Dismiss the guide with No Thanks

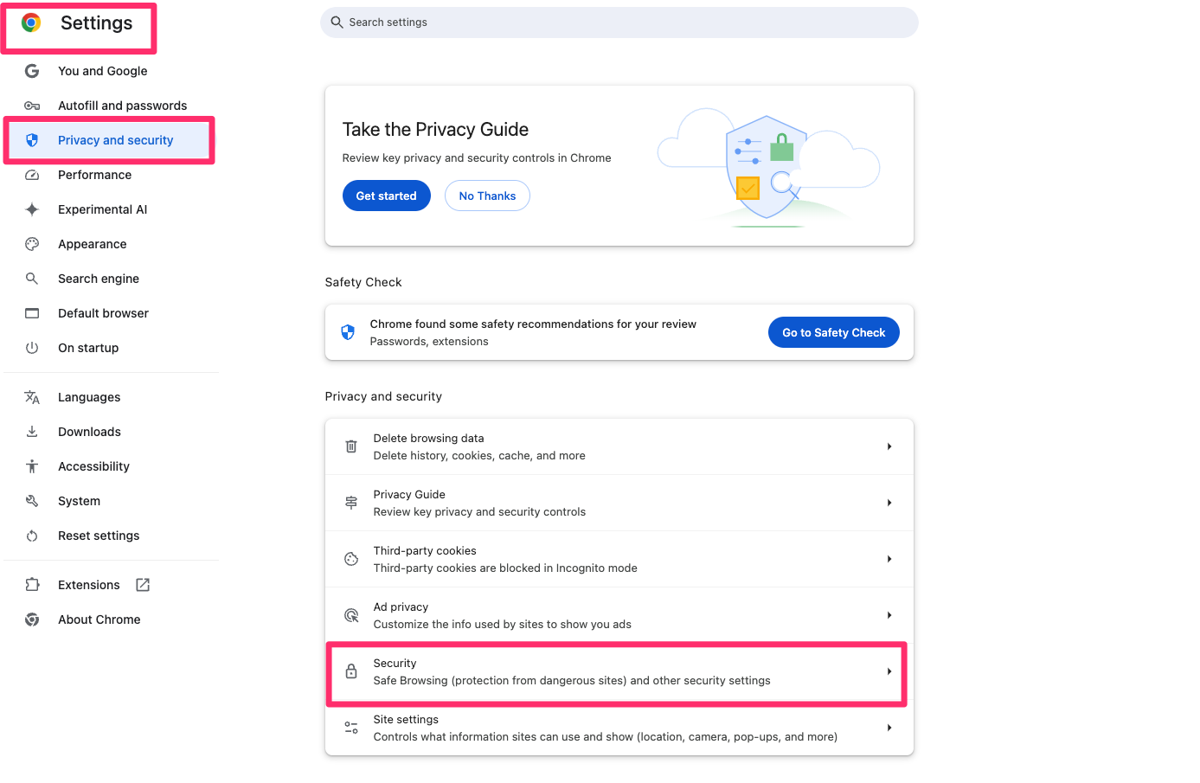pos(487,196)
